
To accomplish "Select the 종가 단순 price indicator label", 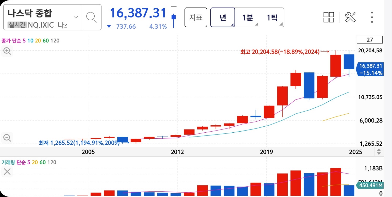I will tap(11, 41).
